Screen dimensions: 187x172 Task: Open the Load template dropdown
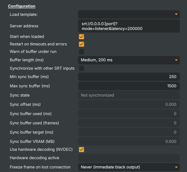click(x=129, y=15)
